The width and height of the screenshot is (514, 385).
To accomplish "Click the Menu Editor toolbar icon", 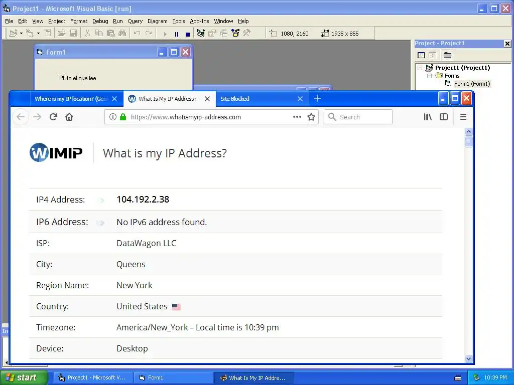I will [48, 34].
